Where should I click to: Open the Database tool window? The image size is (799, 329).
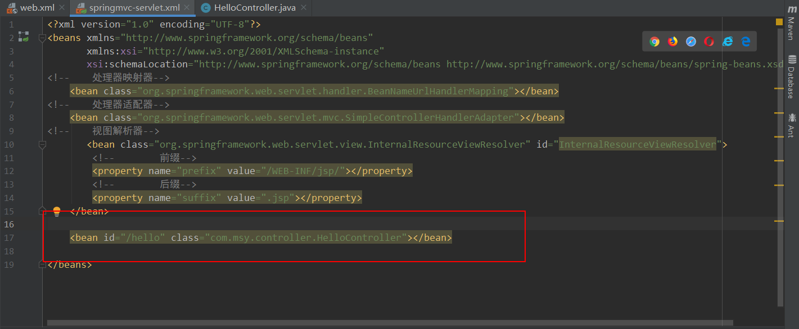(791, 77)
